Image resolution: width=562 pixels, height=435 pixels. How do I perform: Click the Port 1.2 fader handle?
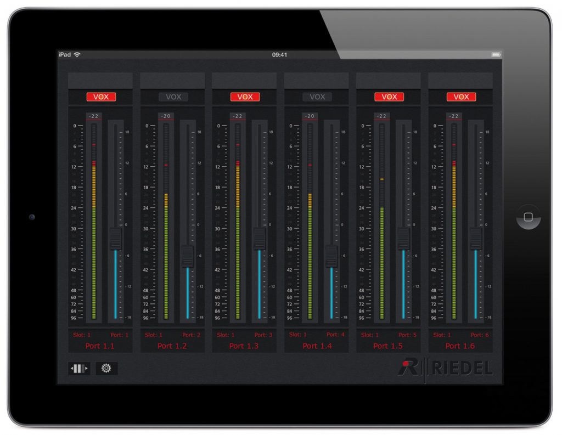(188, 256)
